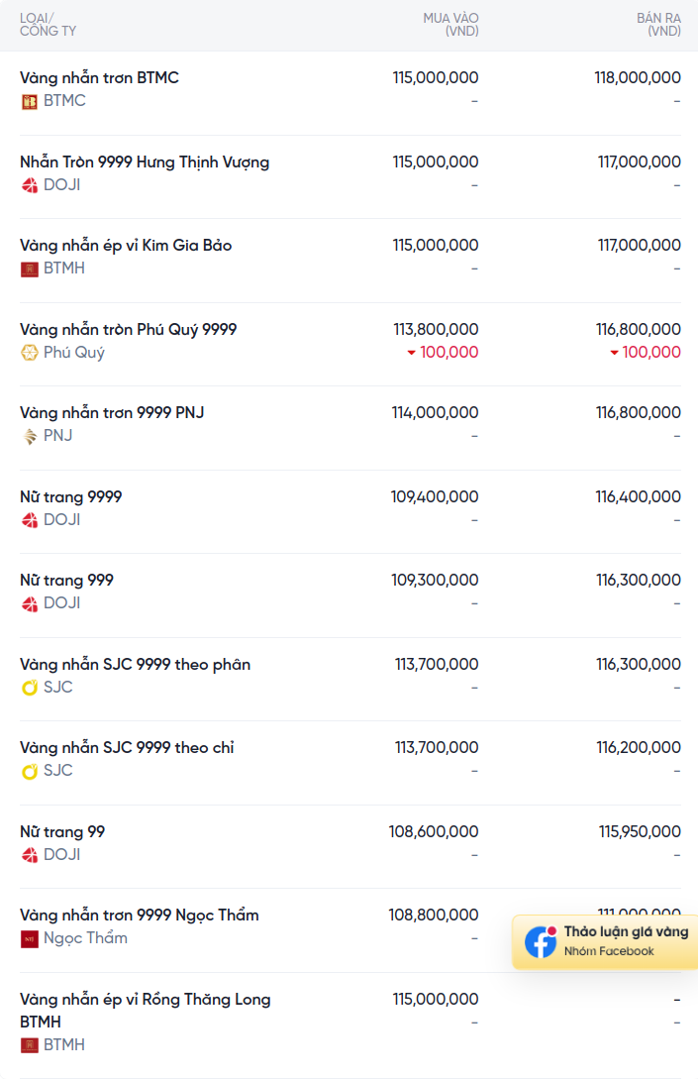Click the PNJ company logo
This screenshot has height=1079, width=698.
coord(29,436)
